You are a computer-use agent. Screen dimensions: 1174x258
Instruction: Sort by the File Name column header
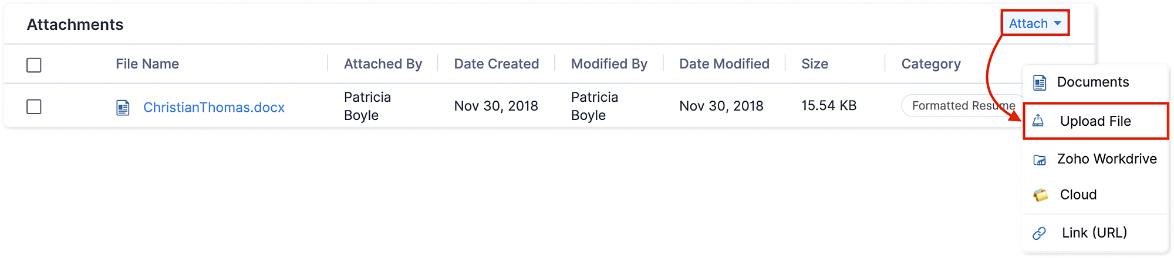[147, 64]
